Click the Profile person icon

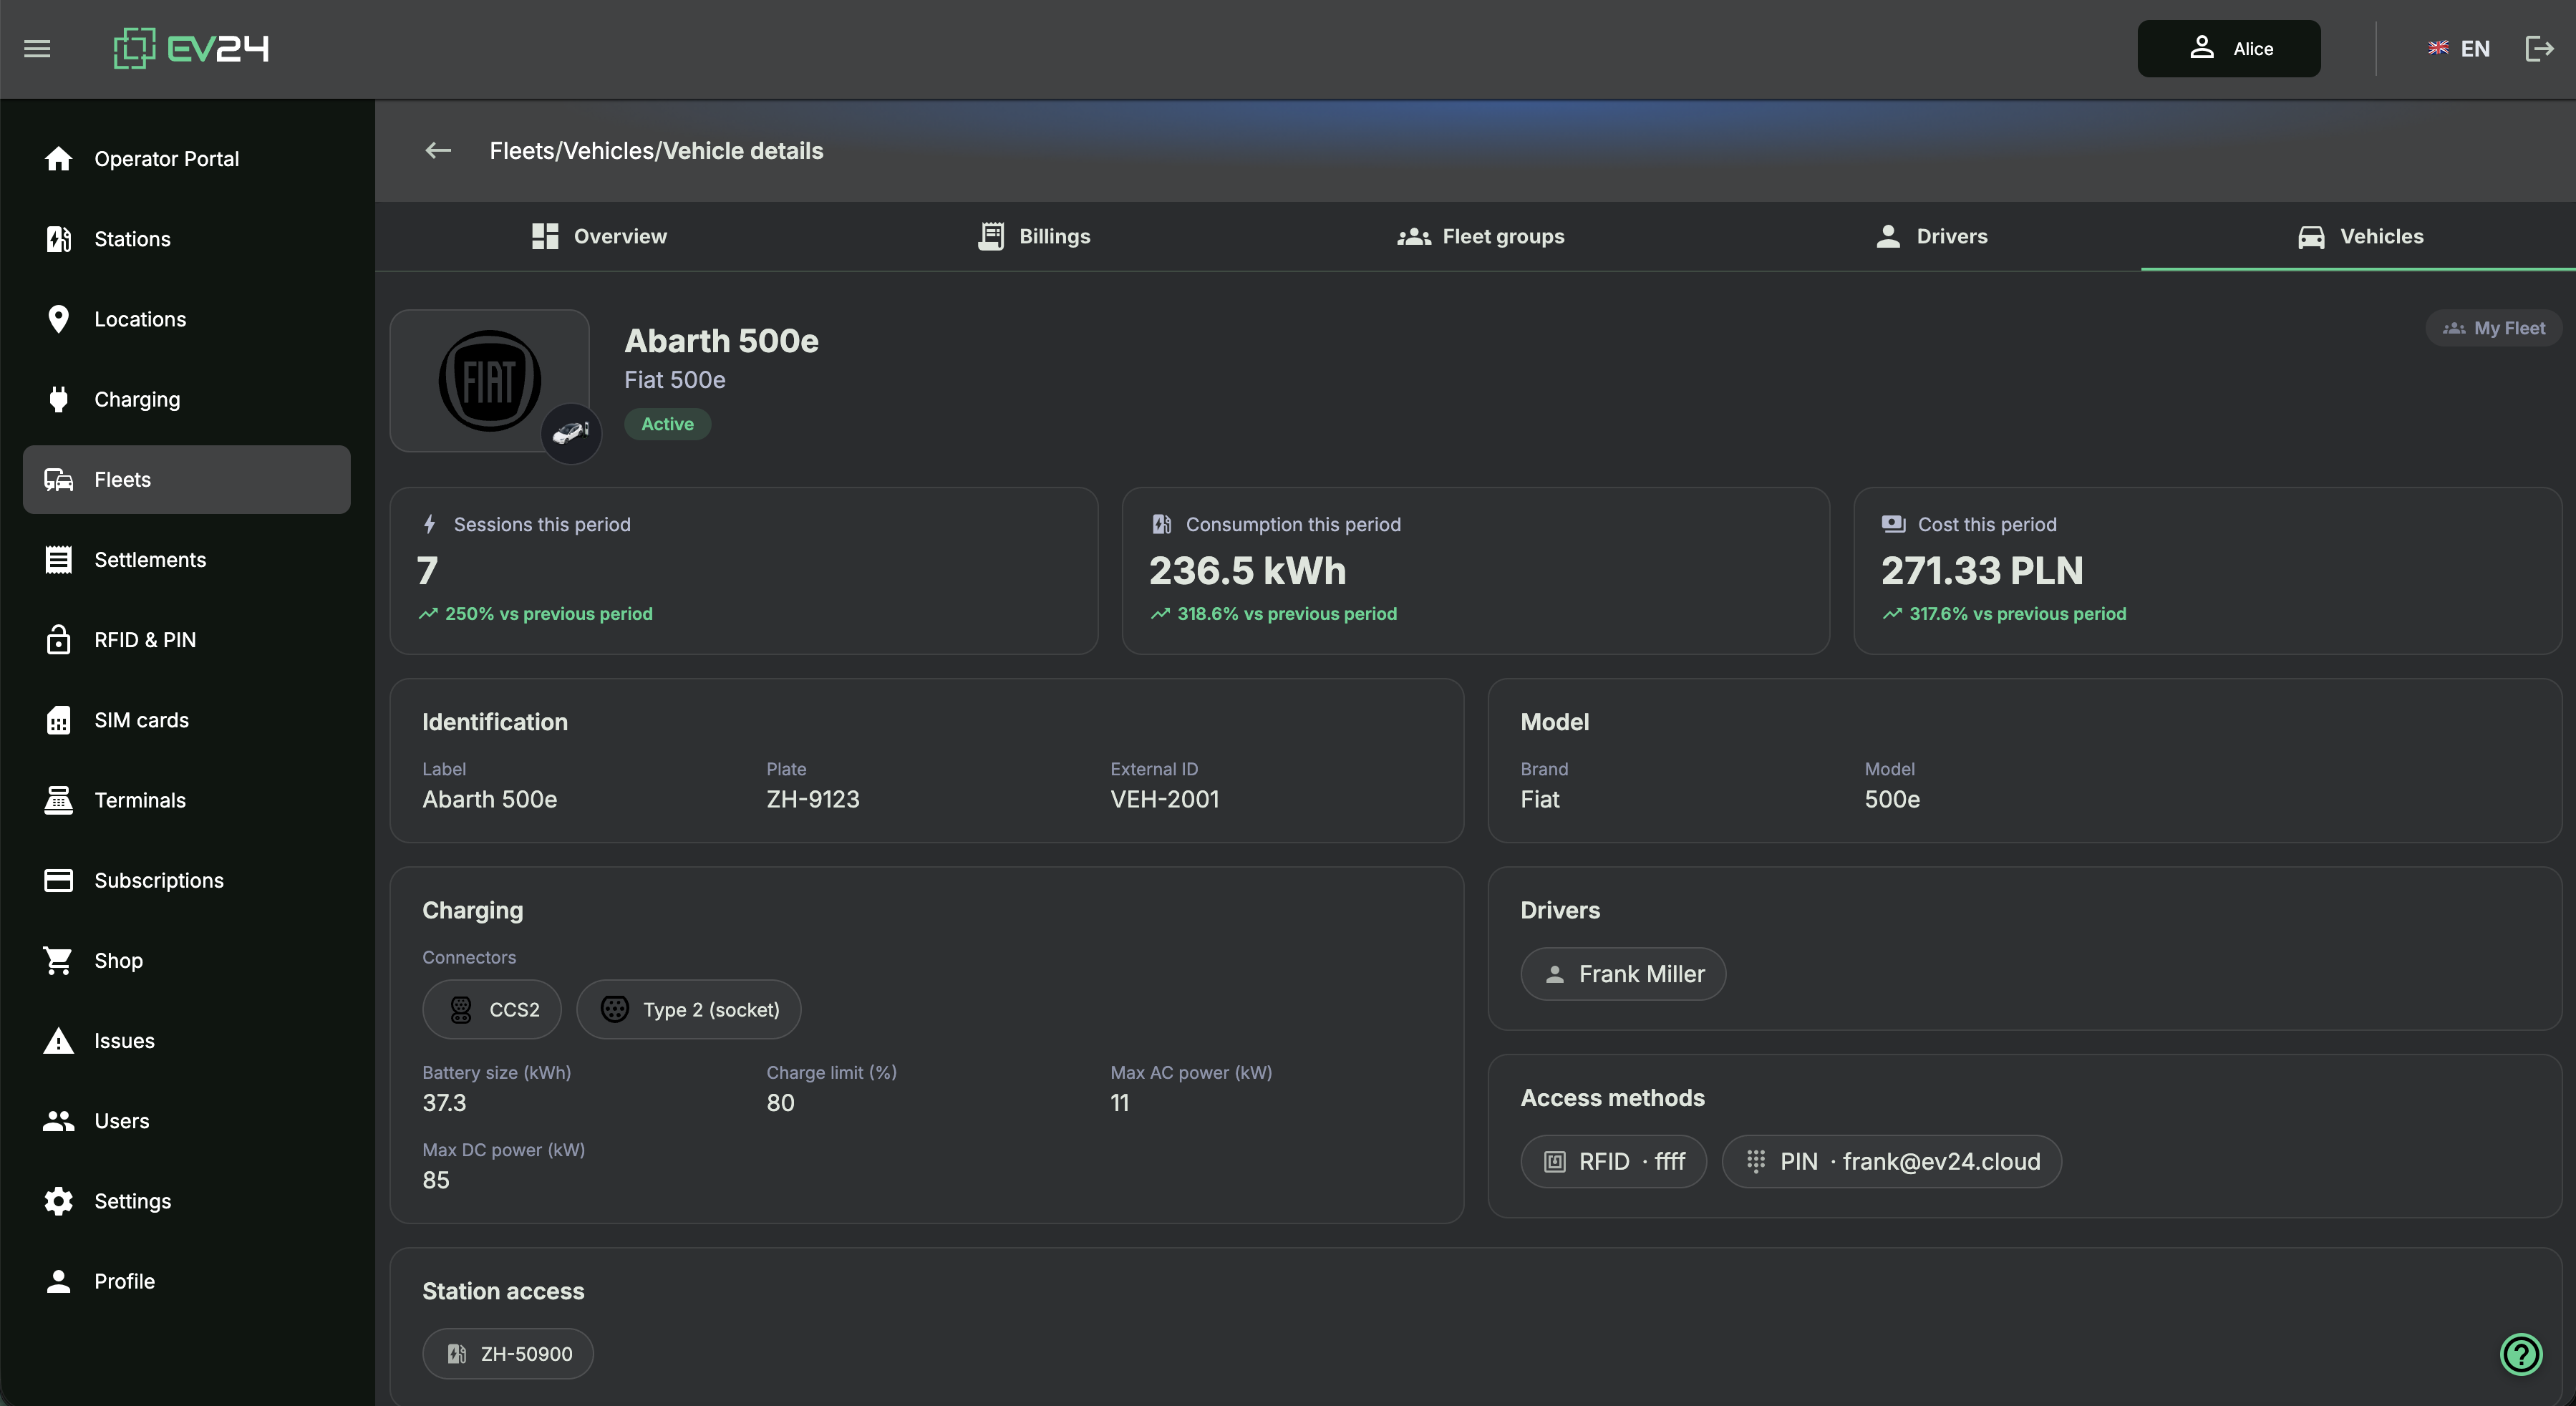pos(59,1281)
